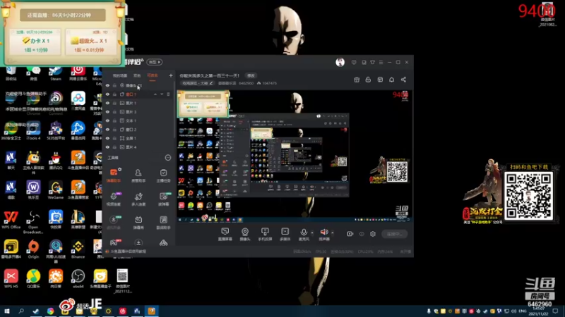
Task: Hide the 摄像头 23 source
Action: click(107, 85)
